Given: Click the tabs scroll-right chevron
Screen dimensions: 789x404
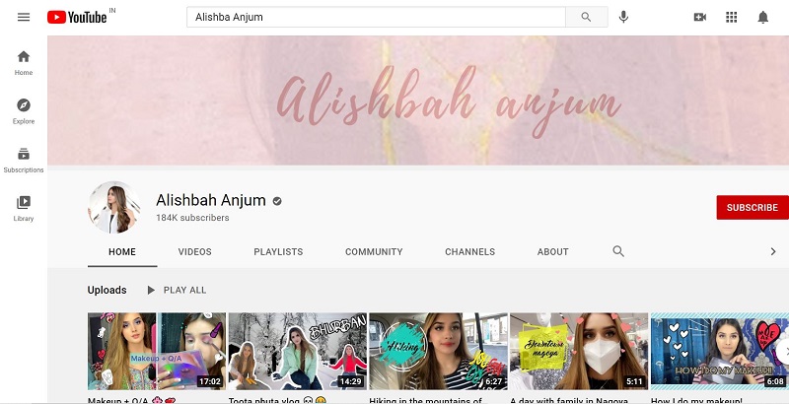Looking at the screenshot, I should point(773,251).
